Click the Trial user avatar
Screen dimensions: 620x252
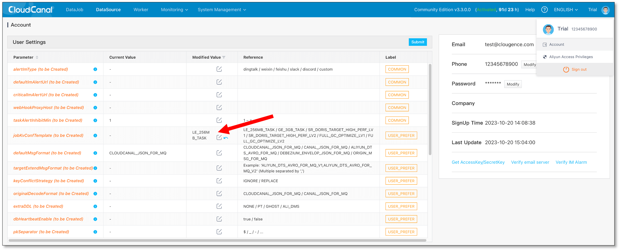click(x=605, y=10)
